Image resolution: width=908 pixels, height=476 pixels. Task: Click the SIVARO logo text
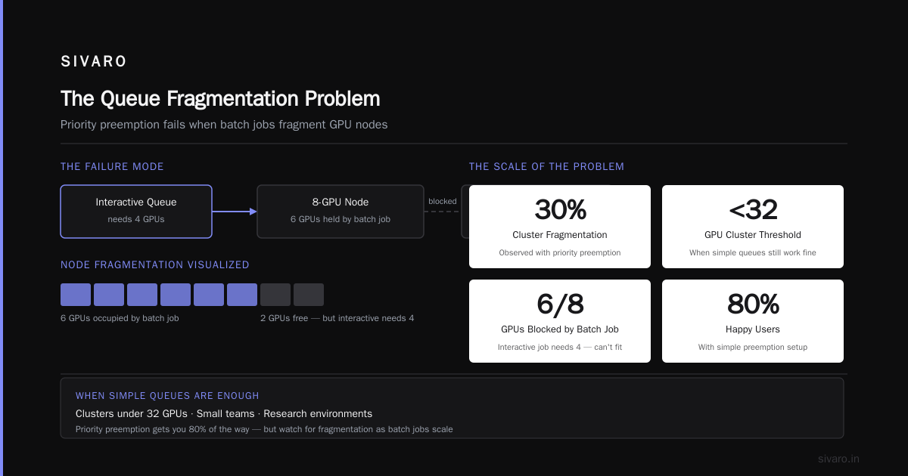coord(94,62)
